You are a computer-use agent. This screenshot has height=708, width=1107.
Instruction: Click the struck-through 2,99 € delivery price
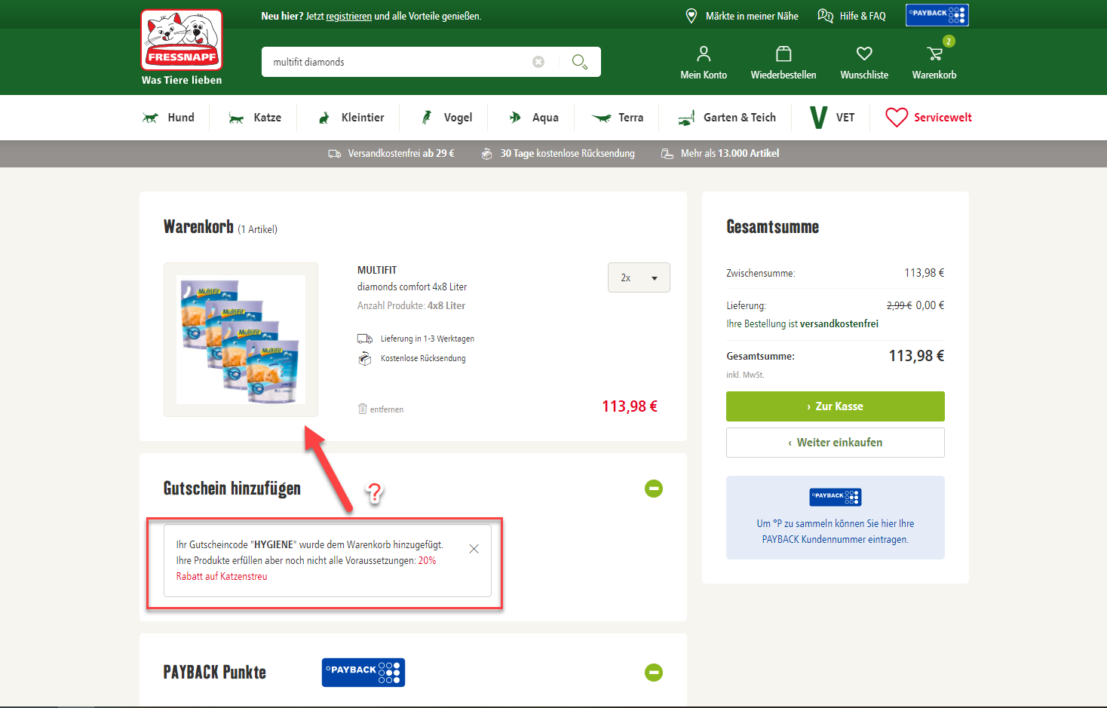[x=899, y=305]
